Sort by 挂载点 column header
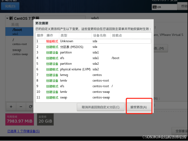The image size is (188, 141). (x=131, y=36)
